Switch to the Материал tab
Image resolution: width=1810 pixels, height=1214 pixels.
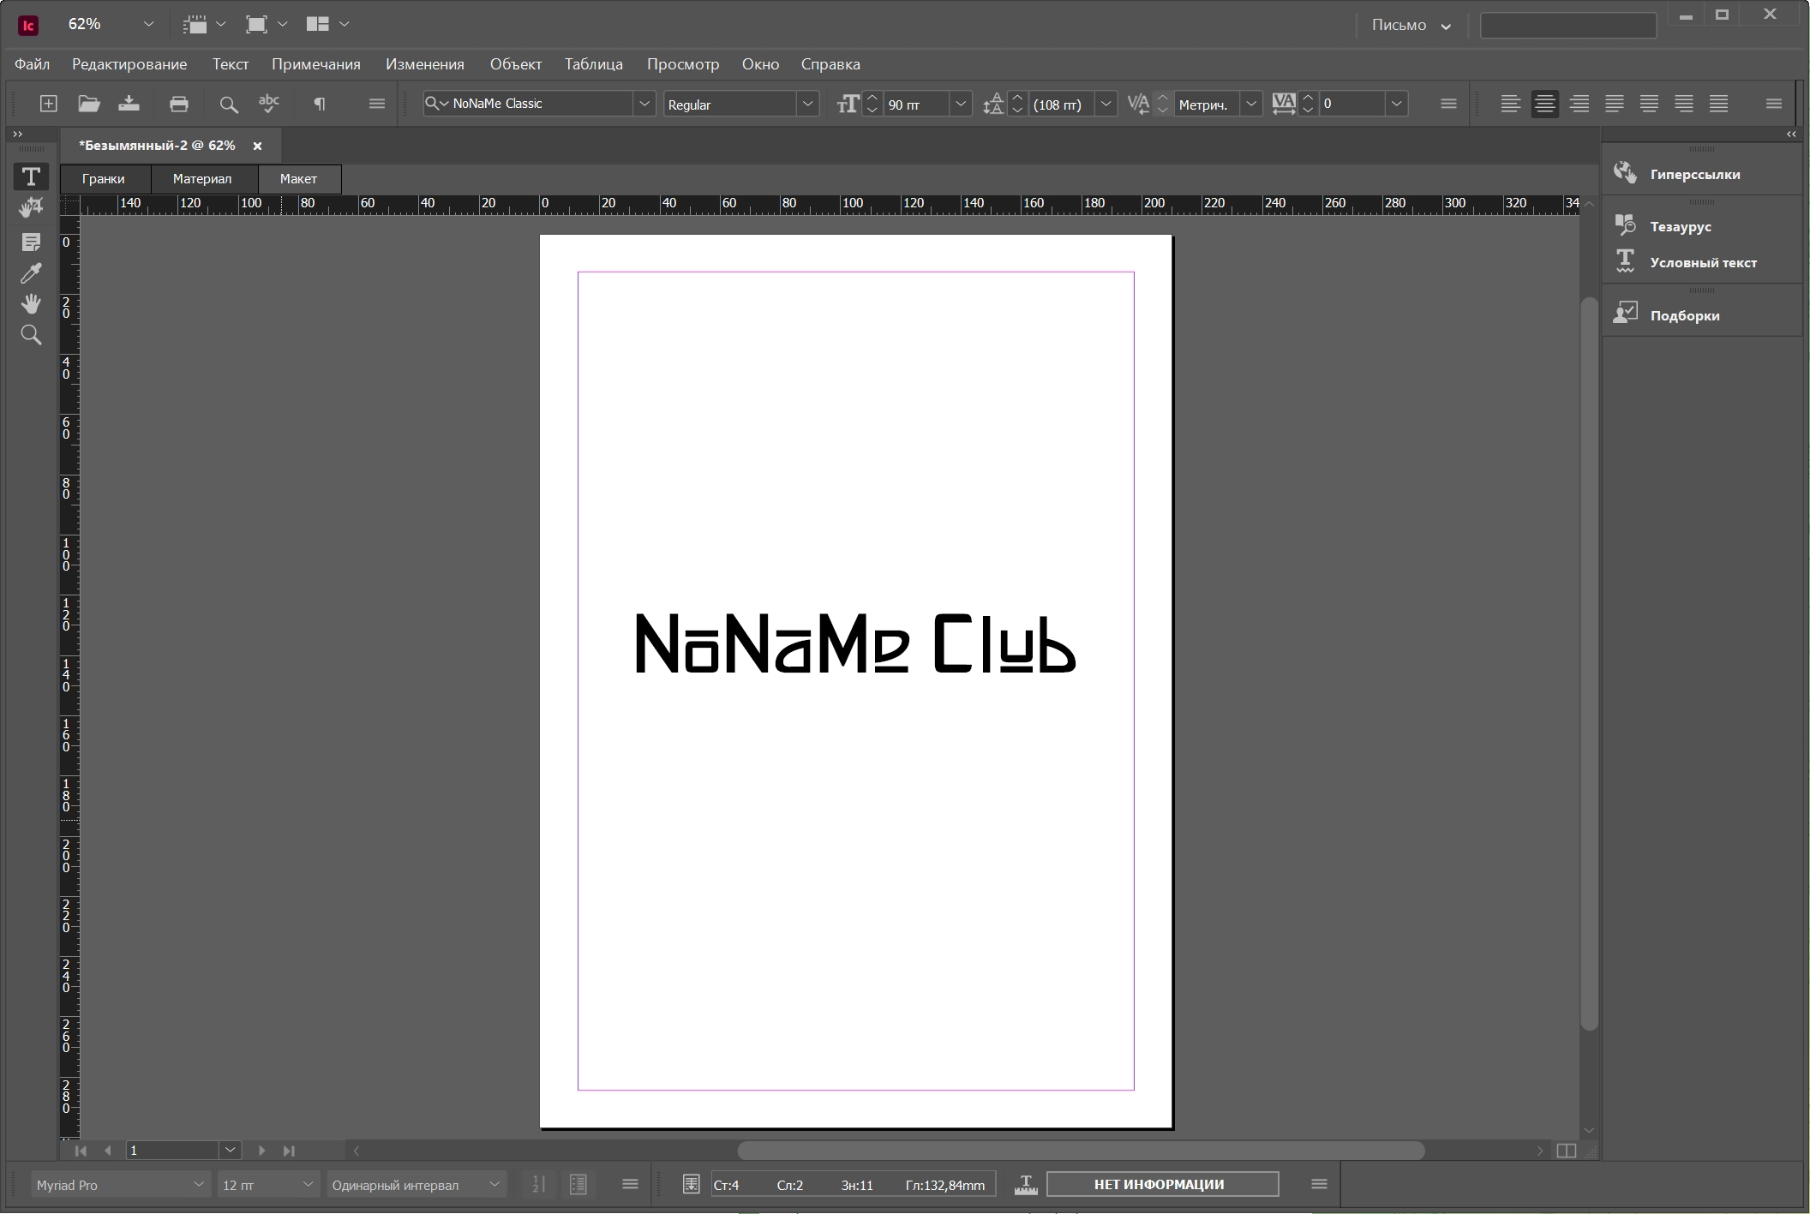(203, 179)
